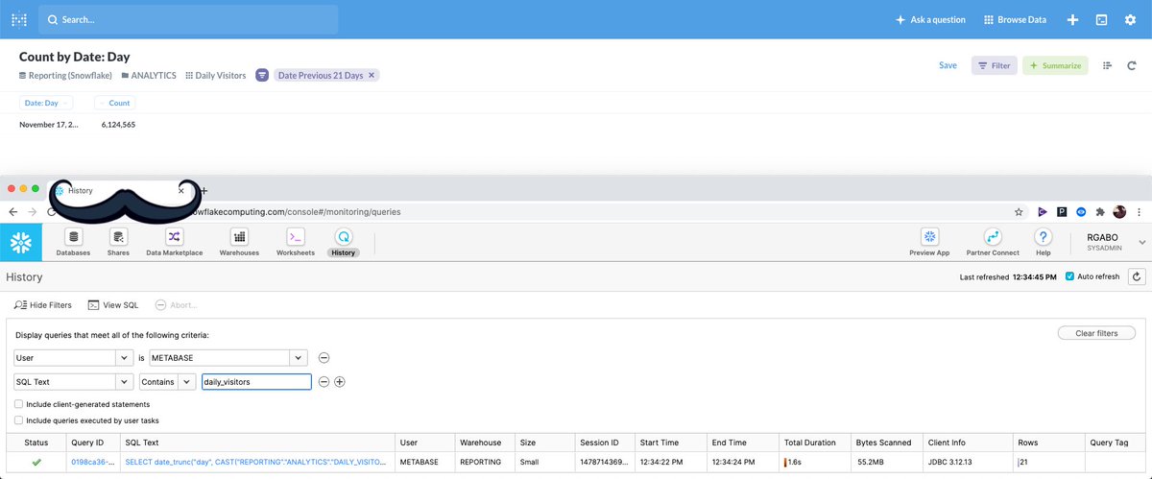Toggle the purple filter icon next to Daily Visitors
The image size is (1152, 479).
pyautogui.click(x=262, y=75)
